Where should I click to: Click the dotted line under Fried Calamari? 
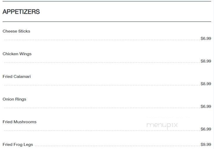(x=101, y=85)
